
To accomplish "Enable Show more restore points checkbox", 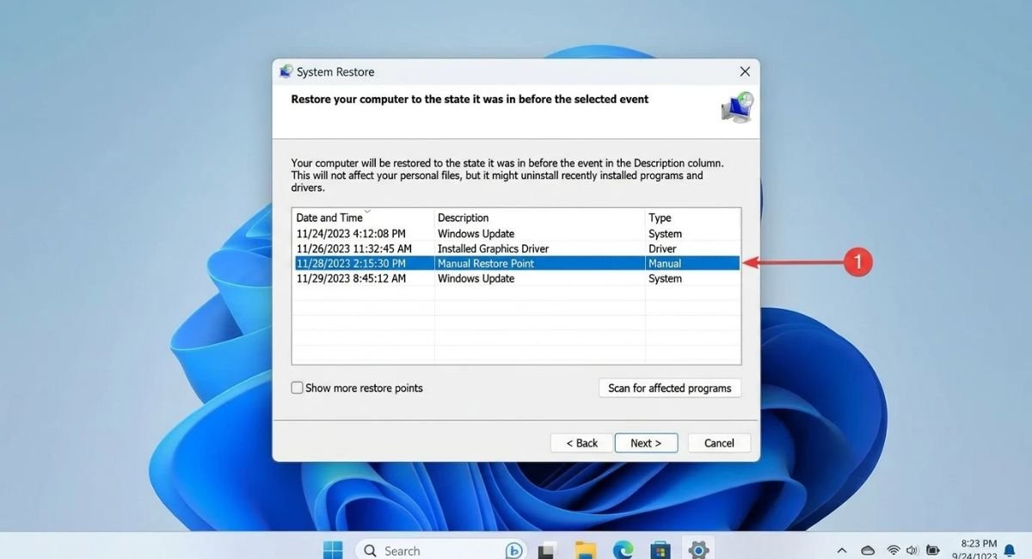I will (297, 388).
